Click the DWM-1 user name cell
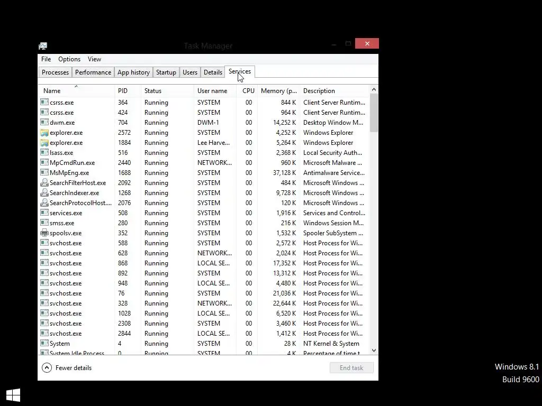542x406 pixels. coord(207,123)
